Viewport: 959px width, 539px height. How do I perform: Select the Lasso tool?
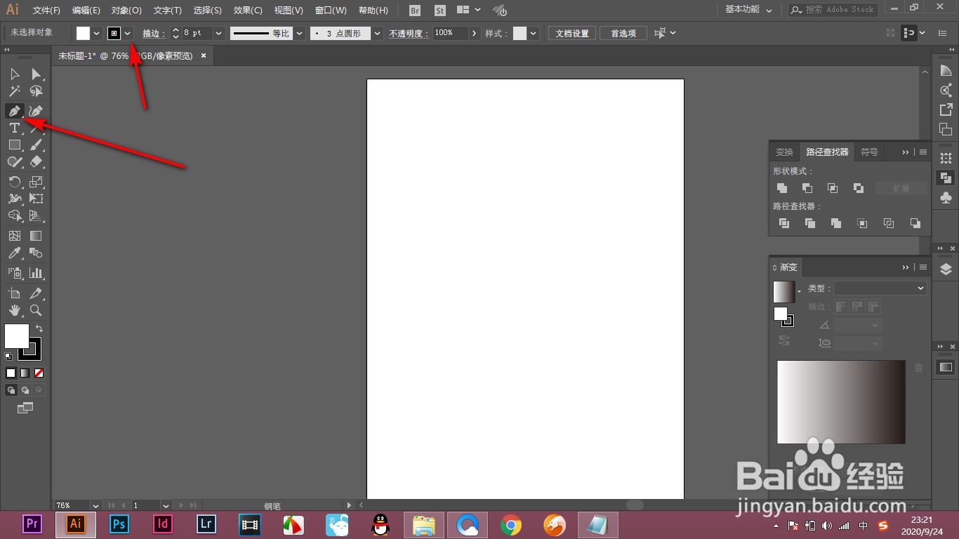(x=36, y=91)
